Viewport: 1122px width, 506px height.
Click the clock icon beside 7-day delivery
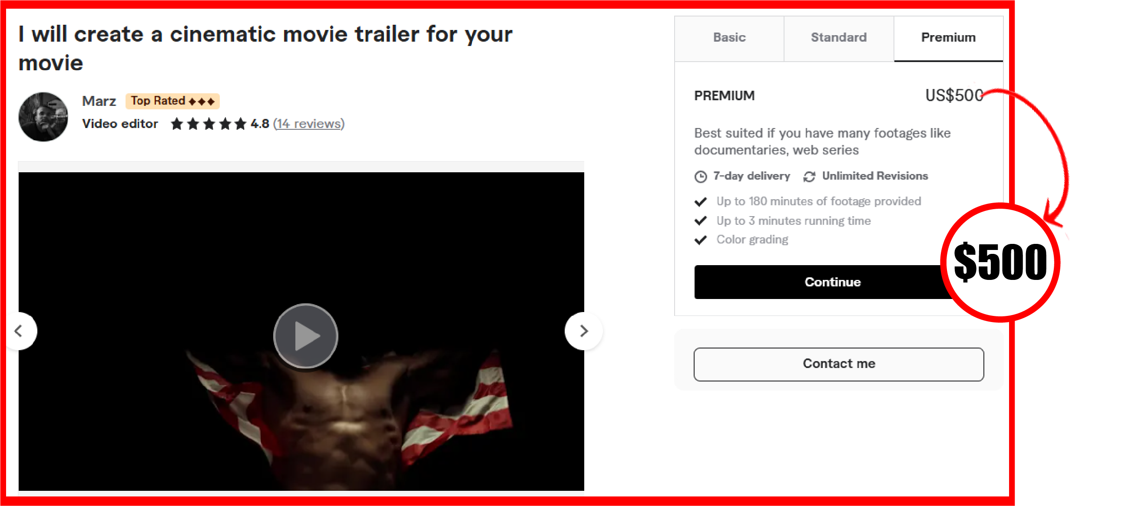[x=700, y=177]
